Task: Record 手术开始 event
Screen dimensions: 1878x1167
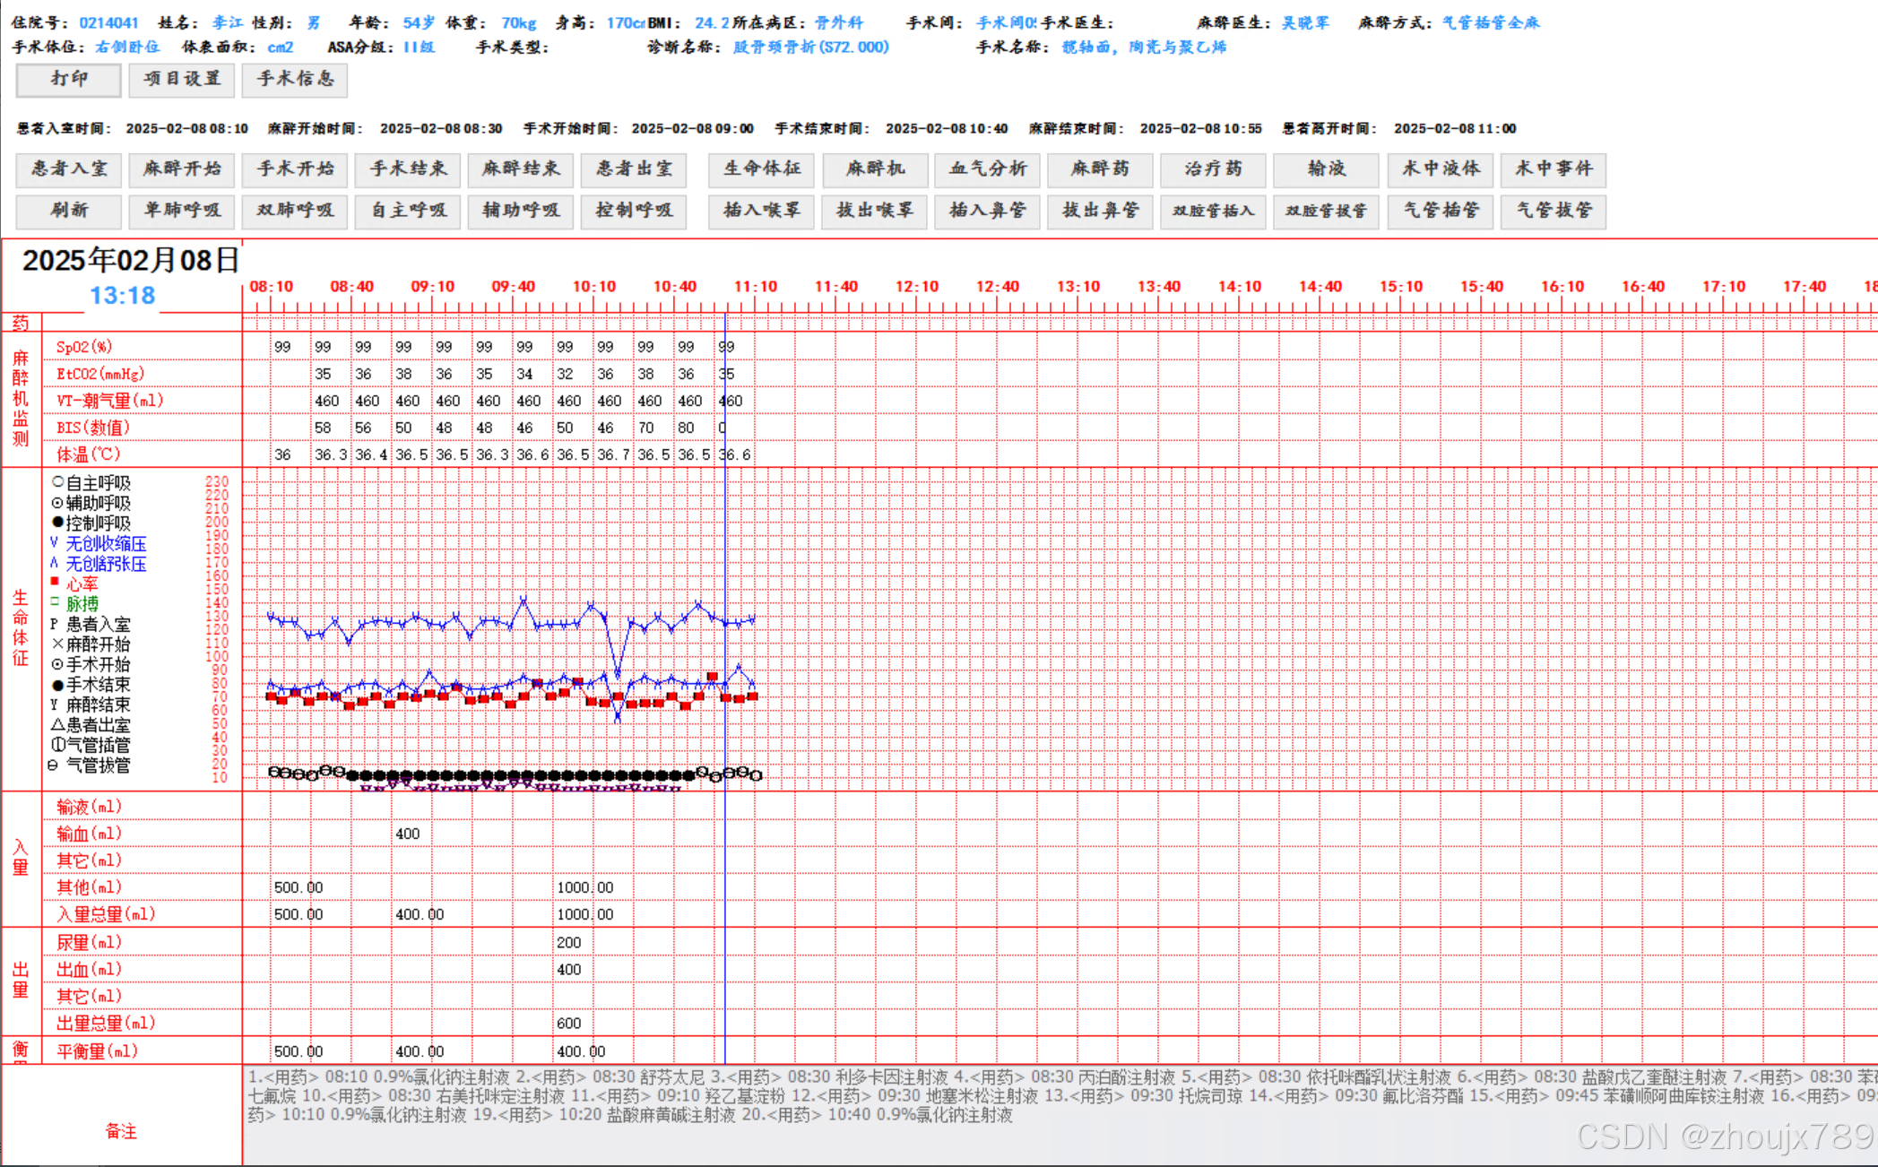Action: pos(295,169)
